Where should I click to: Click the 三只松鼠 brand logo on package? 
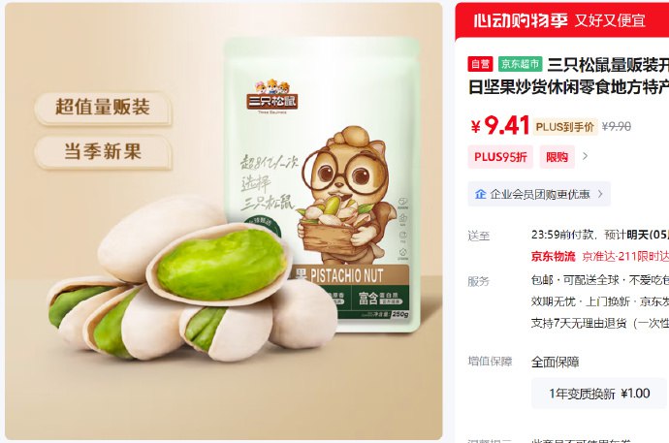pyautogui.click(x=271, y=96)
